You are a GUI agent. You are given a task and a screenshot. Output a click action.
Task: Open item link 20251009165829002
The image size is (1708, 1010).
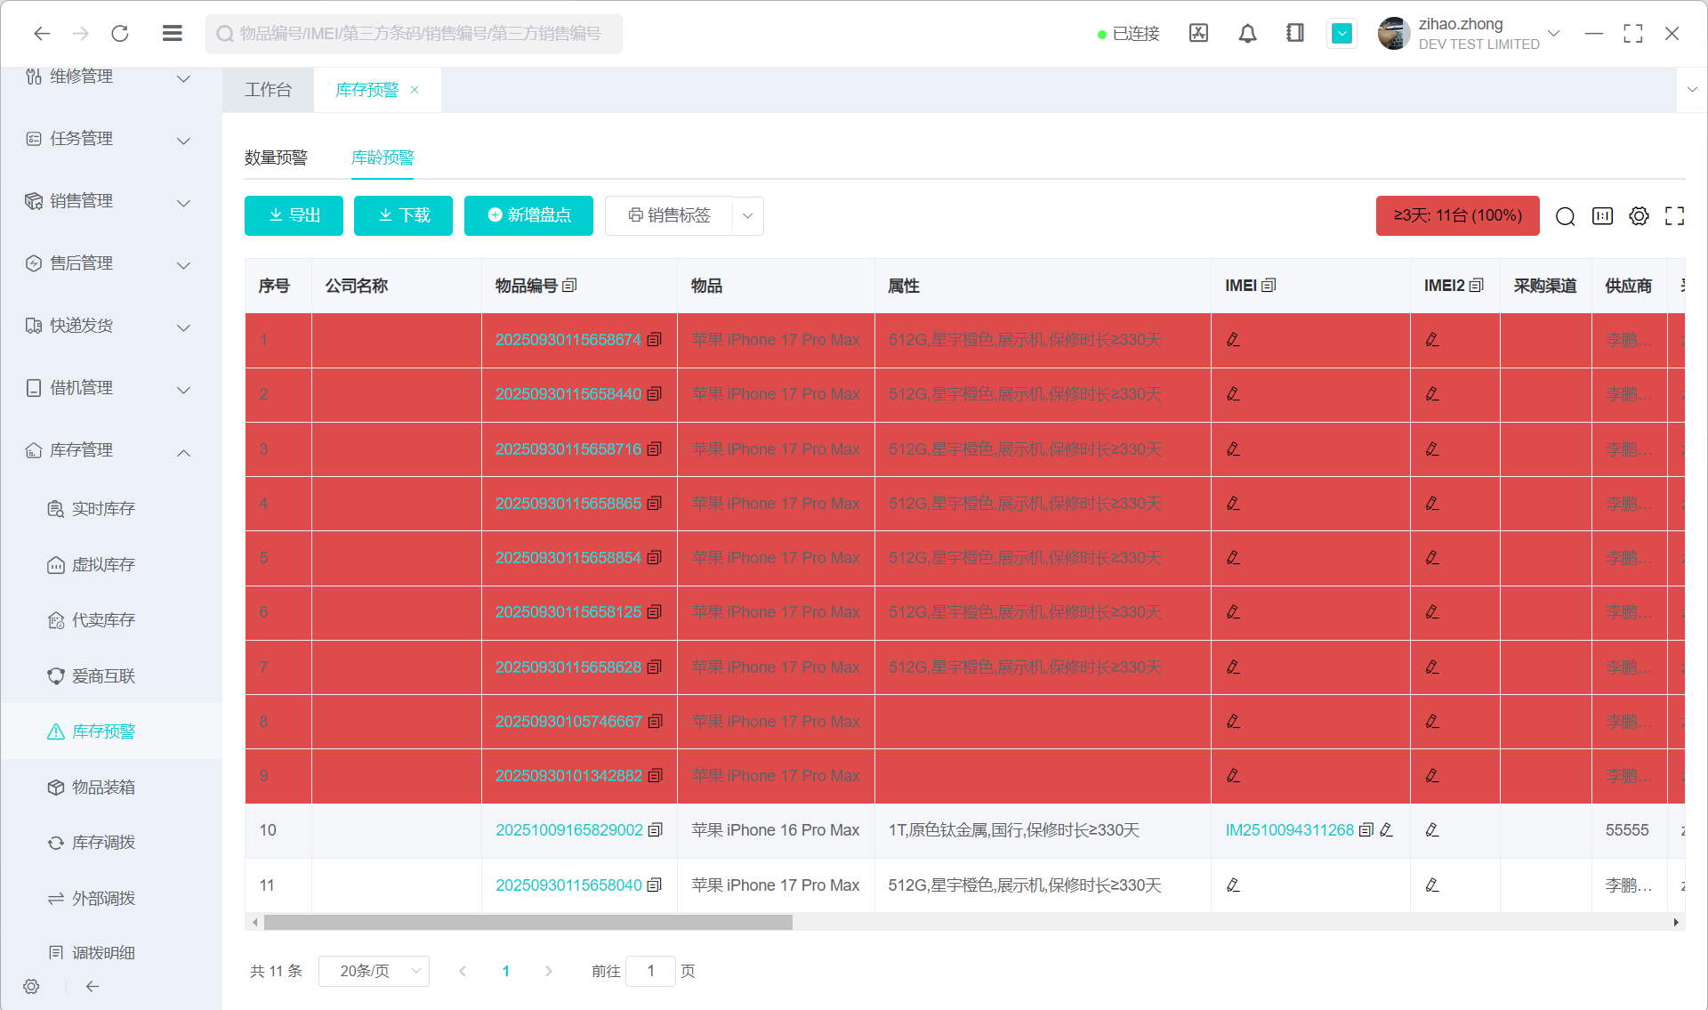568,830
